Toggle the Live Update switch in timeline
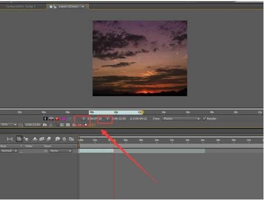Viewport: 264px width, 200px height. (19, 139)
